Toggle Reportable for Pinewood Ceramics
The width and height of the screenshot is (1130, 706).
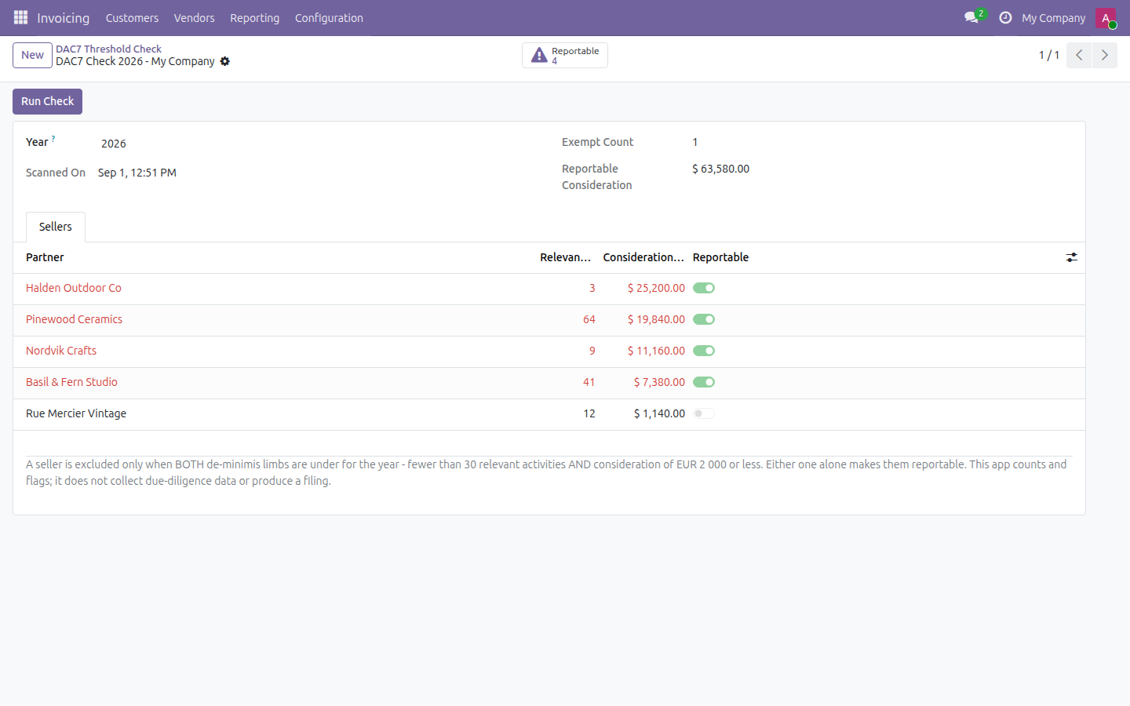(x=704, y=319)
